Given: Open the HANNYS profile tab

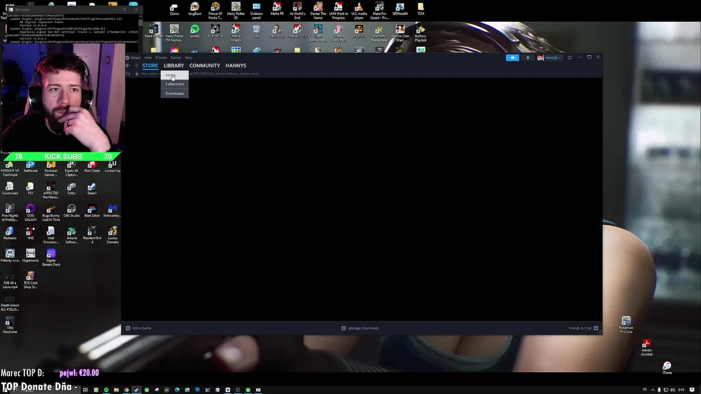Looking at the screenshot, I should point(235,66).
